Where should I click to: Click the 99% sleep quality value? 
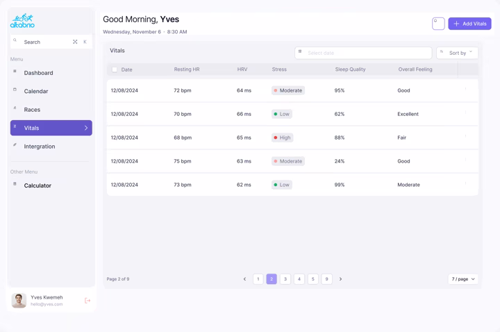point(340,185)
